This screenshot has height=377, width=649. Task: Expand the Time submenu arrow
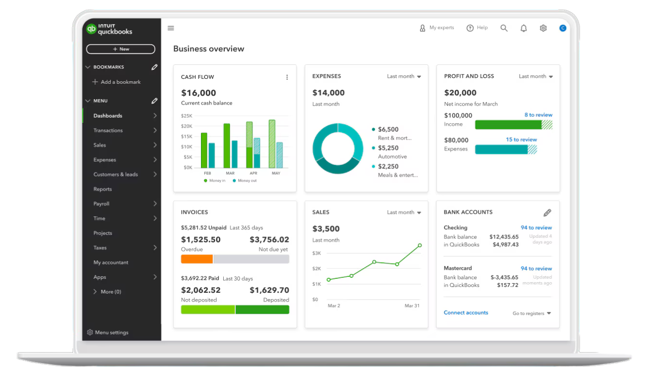(x=155, y=218)
